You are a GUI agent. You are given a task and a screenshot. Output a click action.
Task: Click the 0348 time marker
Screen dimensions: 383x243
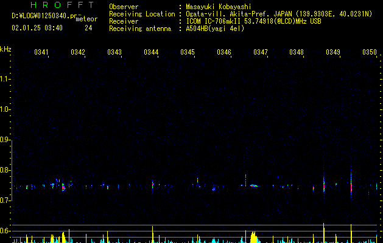[x=297, y=52]
